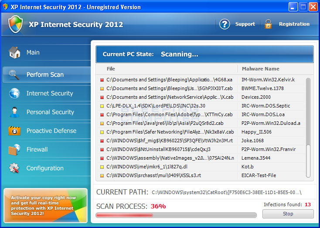Select the NetworkService X.cab file path
The height and width of the screenshot is (228, 320).
click(170, 97)
